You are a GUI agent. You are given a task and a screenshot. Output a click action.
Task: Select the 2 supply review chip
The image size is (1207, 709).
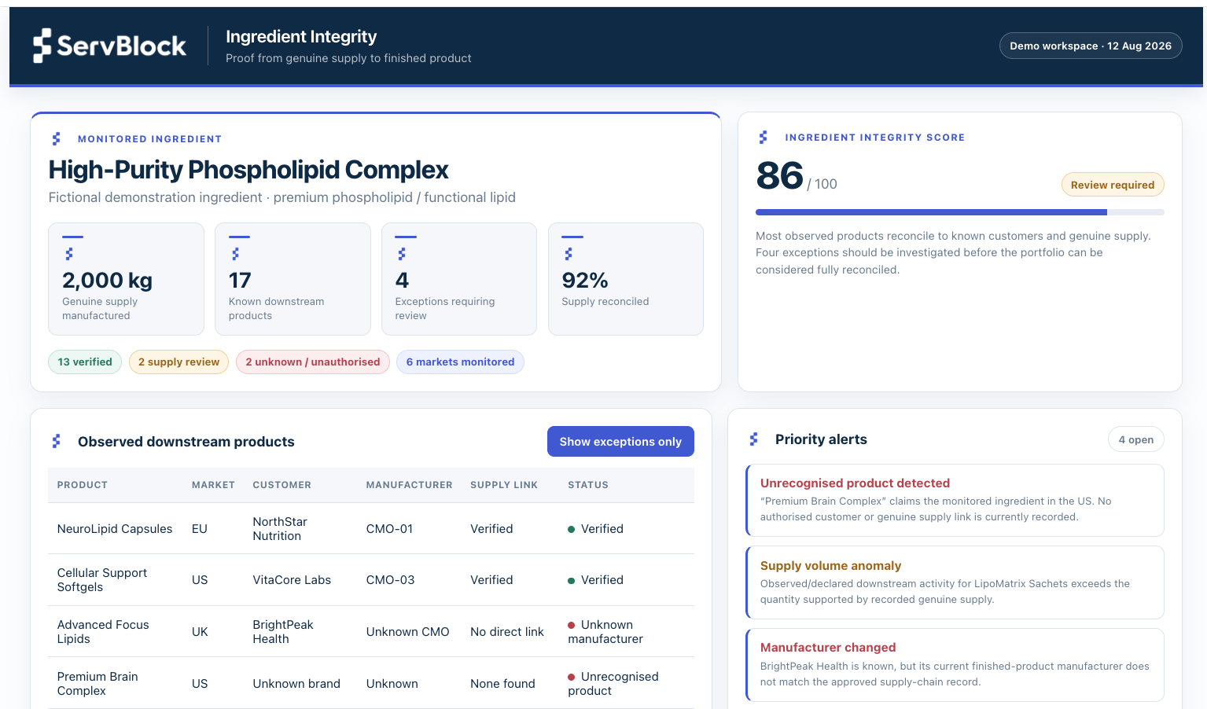pyautogui.click(x=178, y=362)
